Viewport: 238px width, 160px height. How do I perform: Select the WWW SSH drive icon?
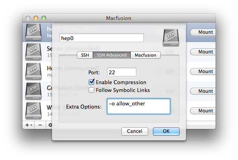point(33,110)
